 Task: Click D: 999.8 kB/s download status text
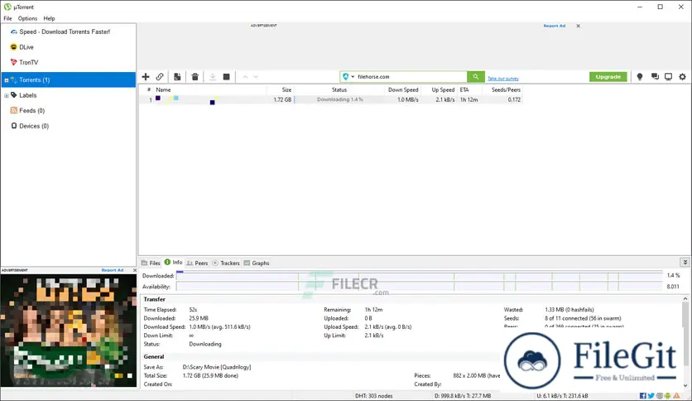click(x=463, y=396)
